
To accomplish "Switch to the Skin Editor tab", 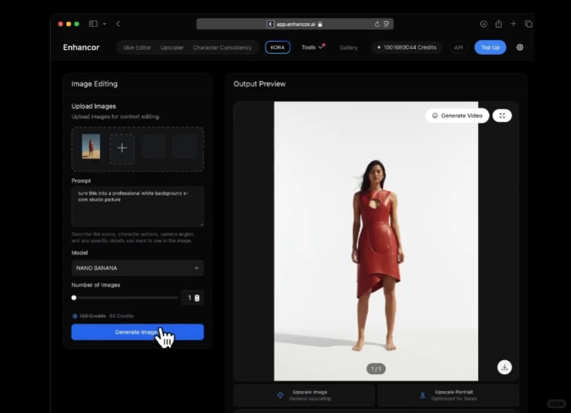I will [x=137, y=47].
